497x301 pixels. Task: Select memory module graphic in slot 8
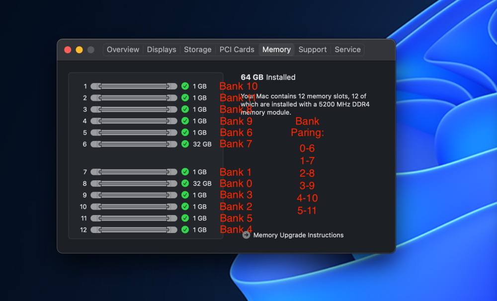(134, 183)
